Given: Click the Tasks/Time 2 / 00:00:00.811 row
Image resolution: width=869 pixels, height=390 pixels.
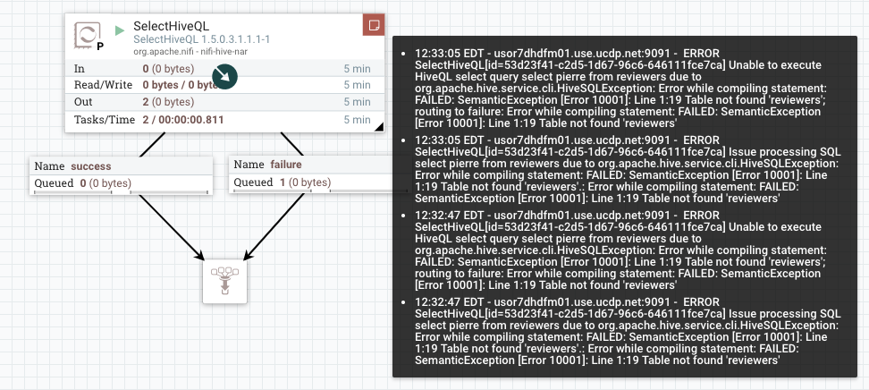Looking at the screenshot, I should pos(224,120).
